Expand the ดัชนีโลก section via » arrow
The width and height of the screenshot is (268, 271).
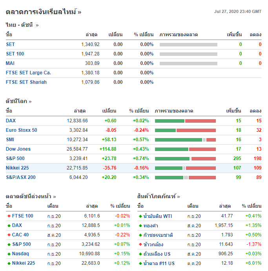click(30, 101)
